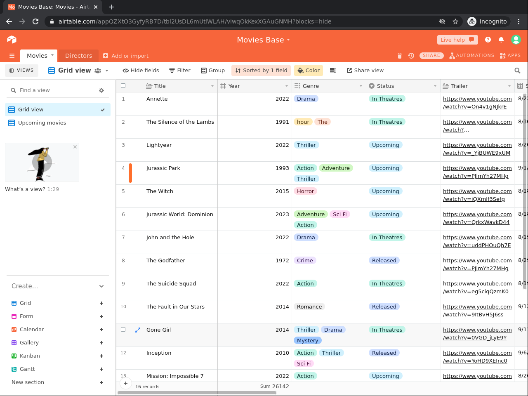Open a new browser tab
Viewport: 528px width, 396px height.
[111, 7]
